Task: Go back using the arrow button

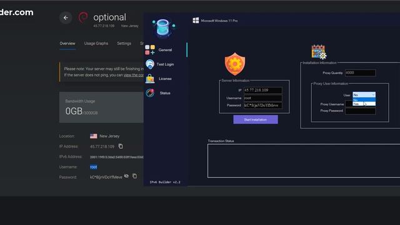Action: click(x=66, y=17)
